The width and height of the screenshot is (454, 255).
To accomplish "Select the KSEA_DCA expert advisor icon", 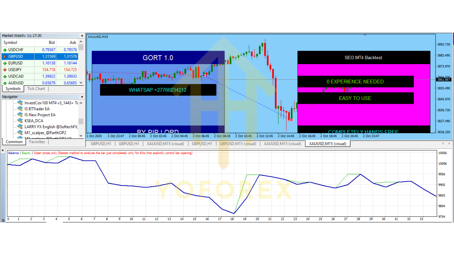I will [20, 121].
